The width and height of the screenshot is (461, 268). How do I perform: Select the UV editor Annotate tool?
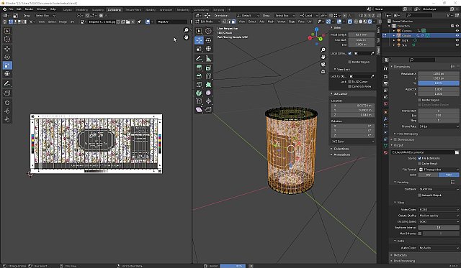coord(7,84)
